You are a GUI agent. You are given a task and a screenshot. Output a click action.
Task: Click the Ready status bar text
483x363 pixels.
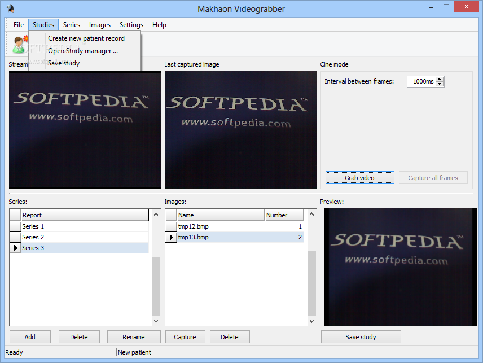14,352
